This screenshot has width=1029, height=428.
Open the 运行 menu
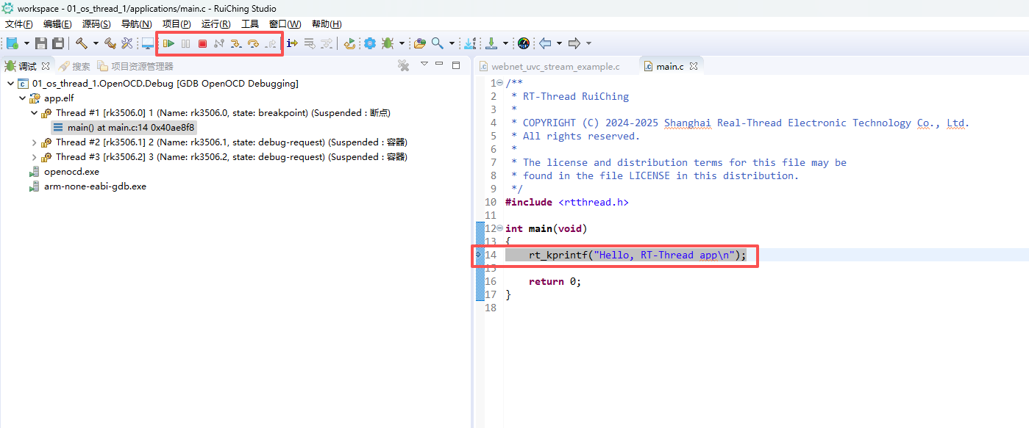pos(215,23)
